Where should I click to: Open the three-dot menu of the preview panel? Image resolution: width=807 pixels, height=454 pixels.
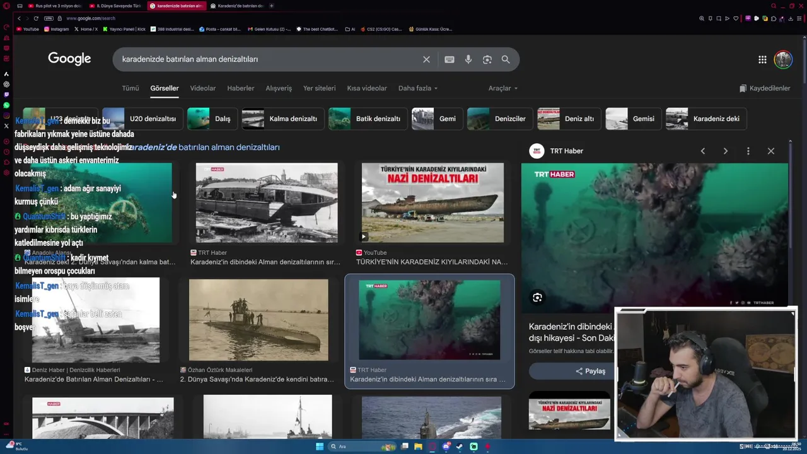pos(748,151)
